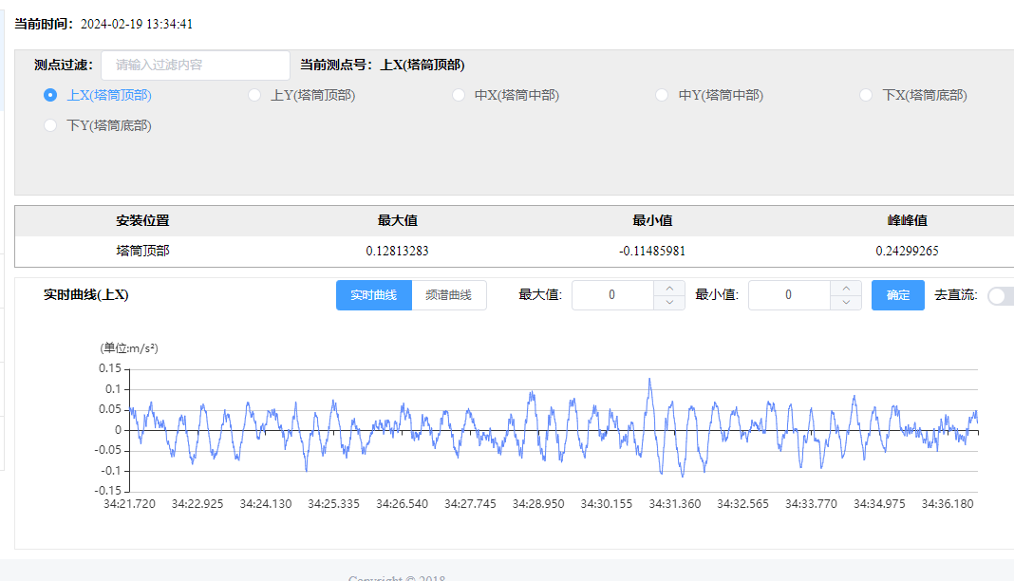Select the 上Y(塔筒顶部) measurement point

click(x=254, y=95)
